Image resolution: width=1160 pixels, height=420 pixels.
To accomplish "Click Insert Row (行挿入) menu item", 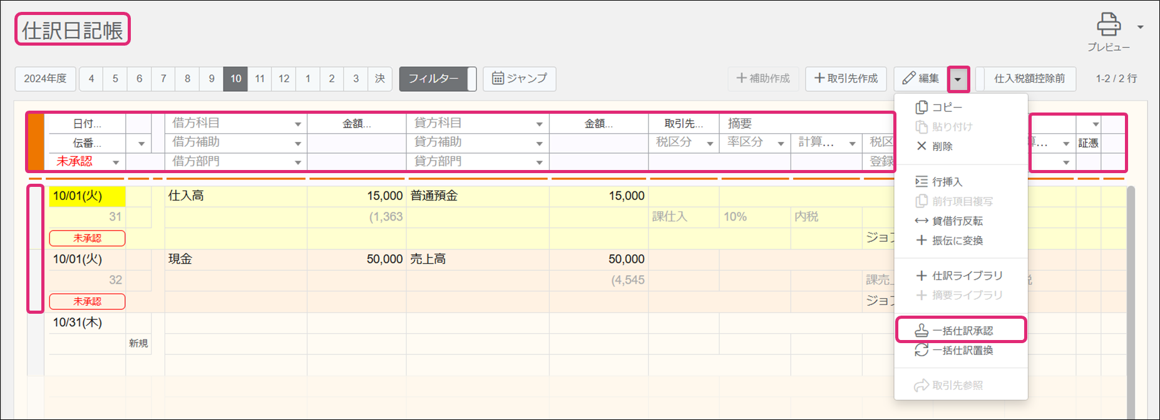I will 947,182.
